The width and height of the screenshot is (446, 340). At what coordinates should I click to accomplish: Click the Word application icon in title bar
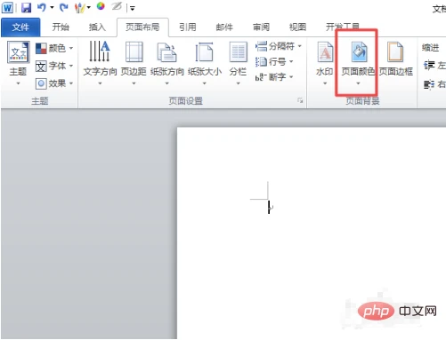[x=7, y=8]
